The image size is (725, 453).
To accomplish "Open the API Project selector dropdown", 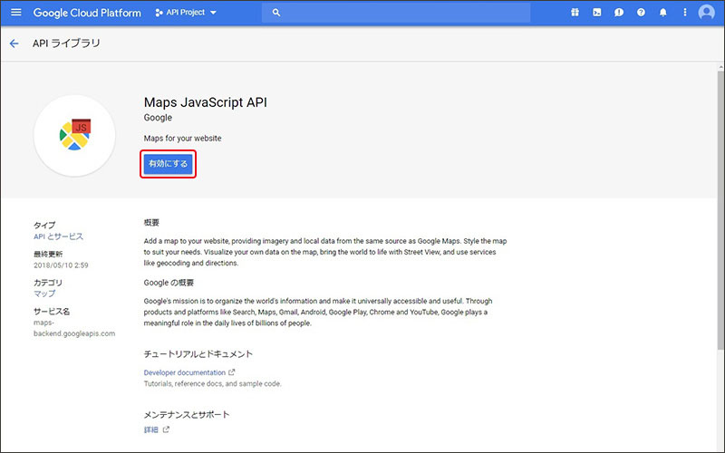I will click(186, 13).
